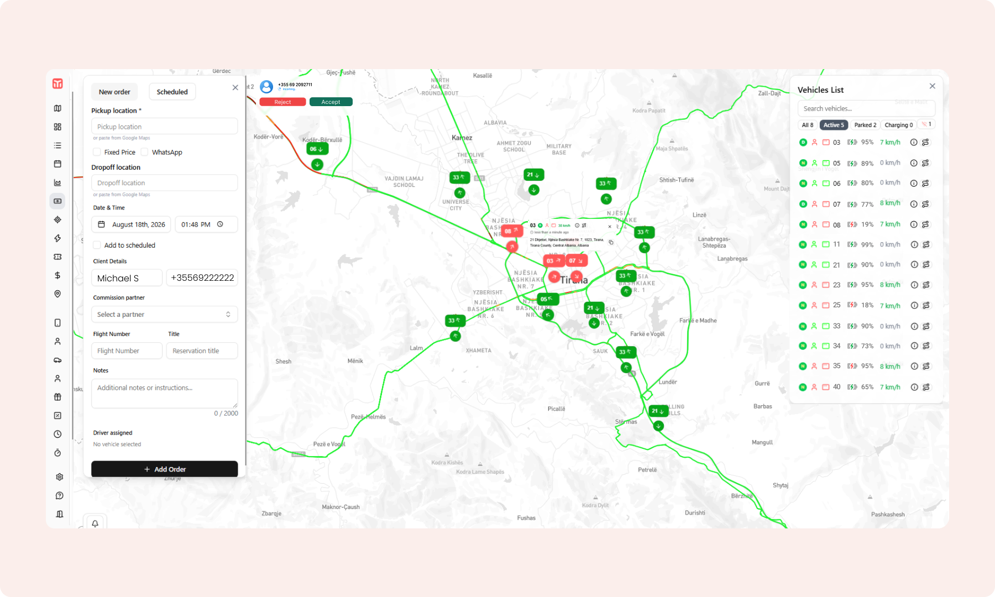
Task: Open the list view icon in the sidebar
Action: pos(57,145)
